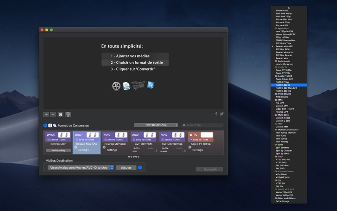Choose Extract image from preset menu
The width and height of the screenshot is (337, 211).
[289, 201]
